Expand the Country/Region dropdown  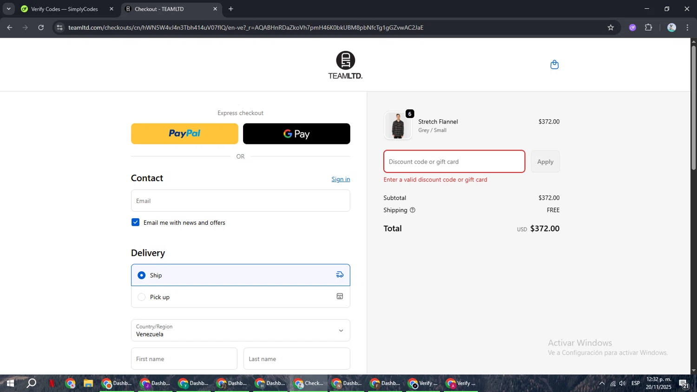point(241,330)
